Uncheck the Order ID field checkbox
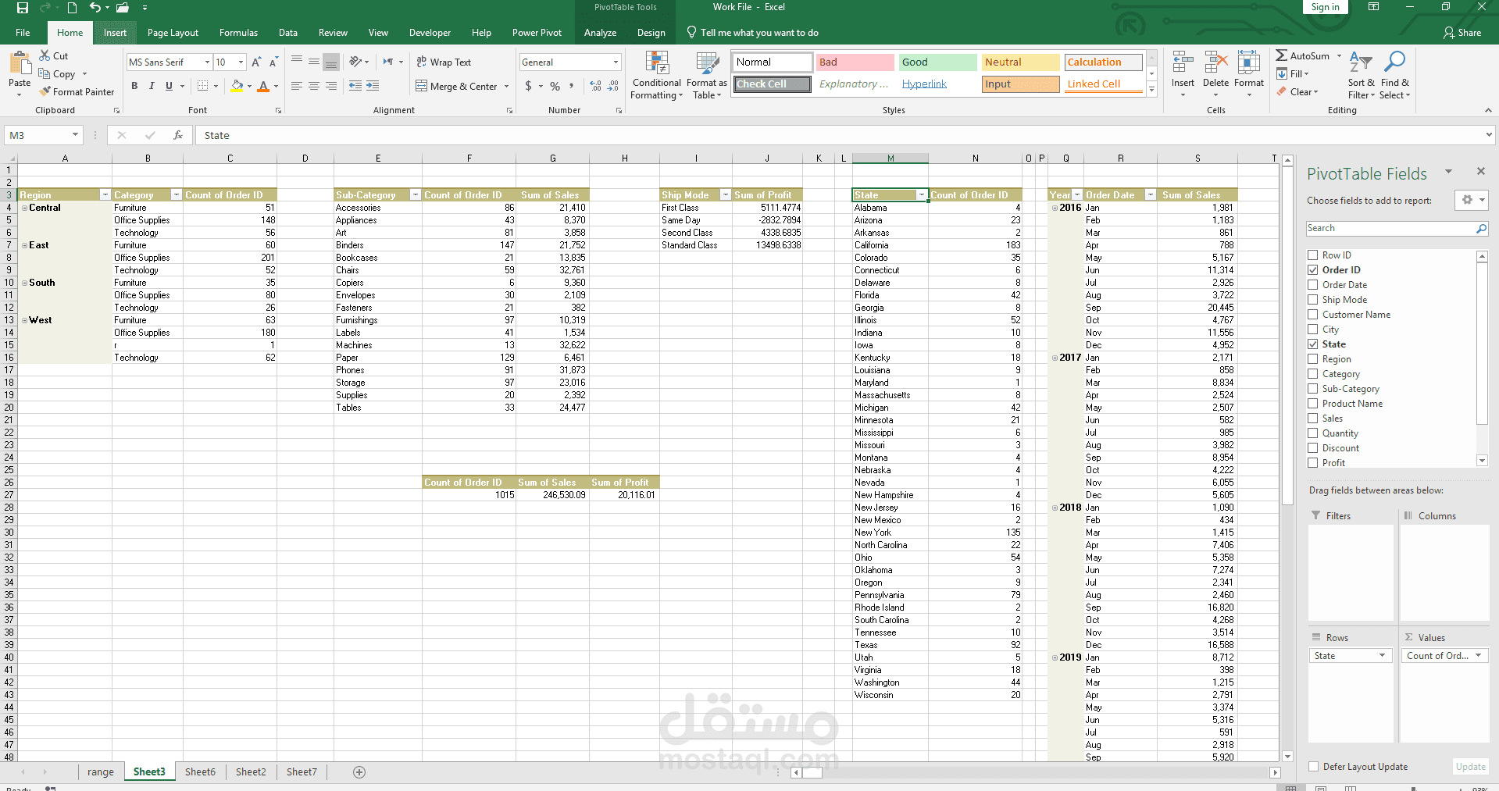Image resolution: width=1499 pixels, height=791 pixels. [x=1313, y=270]
